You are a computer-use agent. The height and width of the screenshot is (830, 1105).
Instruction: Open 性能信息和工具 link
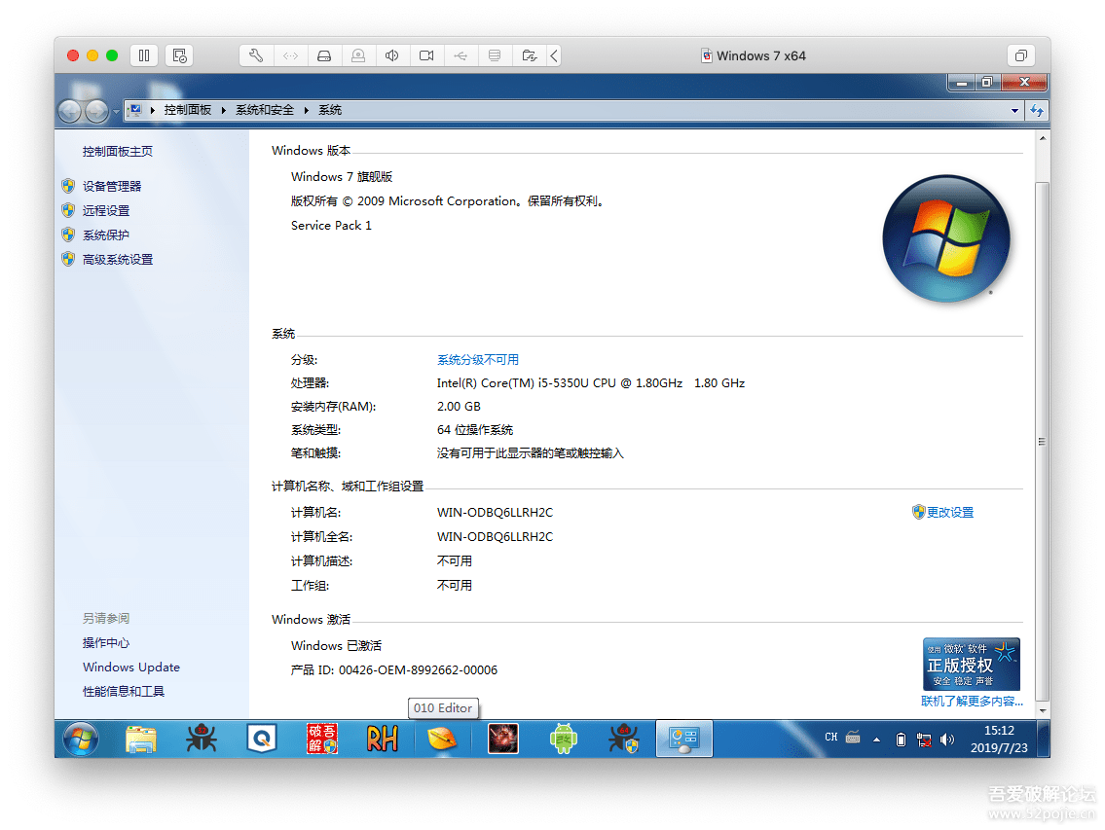coord(124,691)
